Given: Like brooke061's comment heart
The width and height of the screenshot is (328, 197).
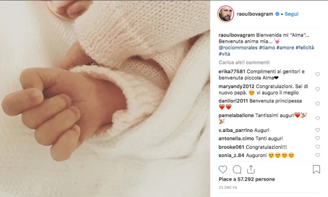Looking at the screenshot, I should point(318,147).
